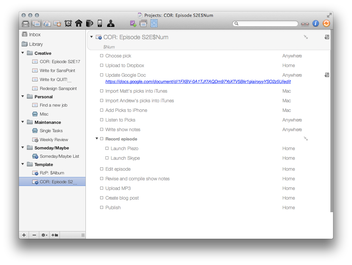Add a new folder using sidebar folder-plus button
This screenshot has height=265, width=352.
(x=55, y=235)
